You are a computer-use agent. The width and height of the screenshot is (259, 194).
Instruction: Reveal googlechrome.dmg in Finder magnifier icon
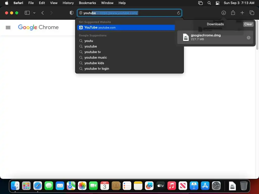249,38
